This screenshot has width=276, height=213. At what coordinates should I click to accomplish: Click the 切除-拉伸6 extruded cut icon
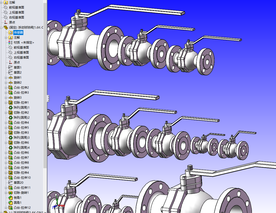pyautogui.click(x=11, y=143)
